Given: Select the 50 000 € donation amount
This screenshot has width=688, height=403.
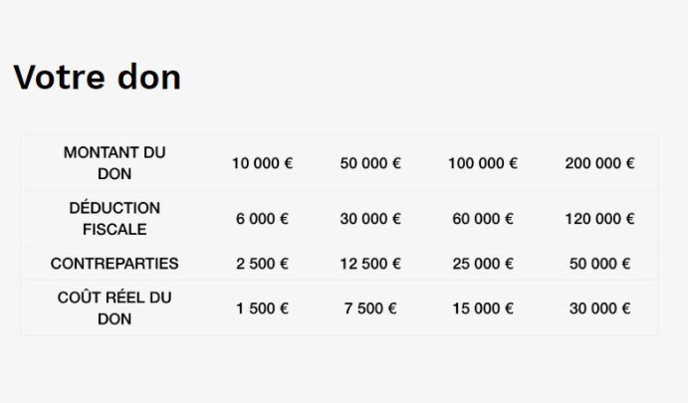Looking at the screenshot, I should pos(370,163).
